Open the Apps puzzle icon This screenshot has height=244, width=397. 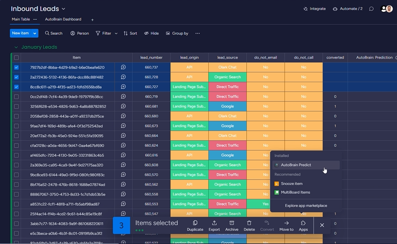click(303, 223)
